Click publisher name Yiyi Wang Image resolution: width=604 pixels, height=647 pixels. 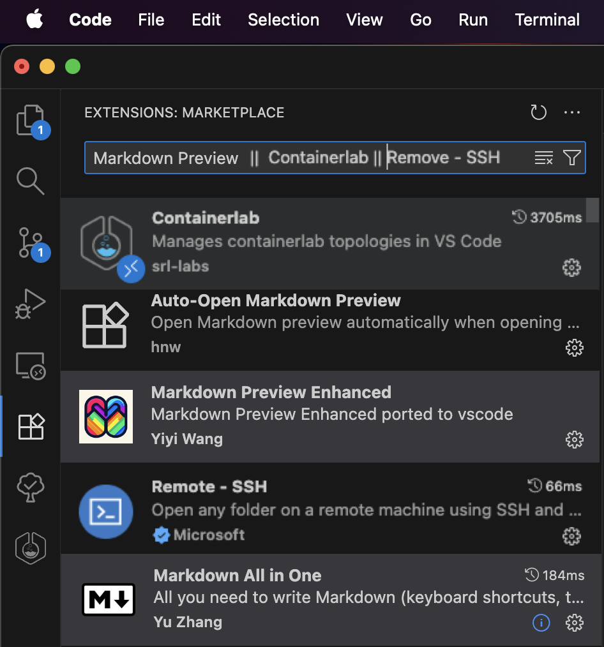coord(187,438)
